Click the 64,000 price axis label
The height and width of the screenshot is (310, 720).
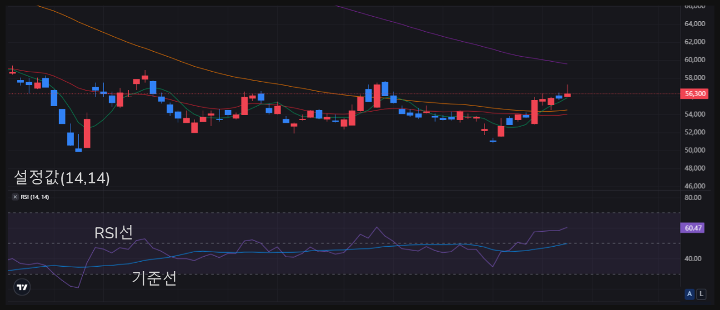point(695,24)
